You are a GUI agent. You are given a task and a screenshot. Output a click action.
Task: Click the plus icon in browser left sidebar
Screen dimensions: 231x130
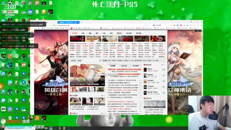tap(32, 109)
